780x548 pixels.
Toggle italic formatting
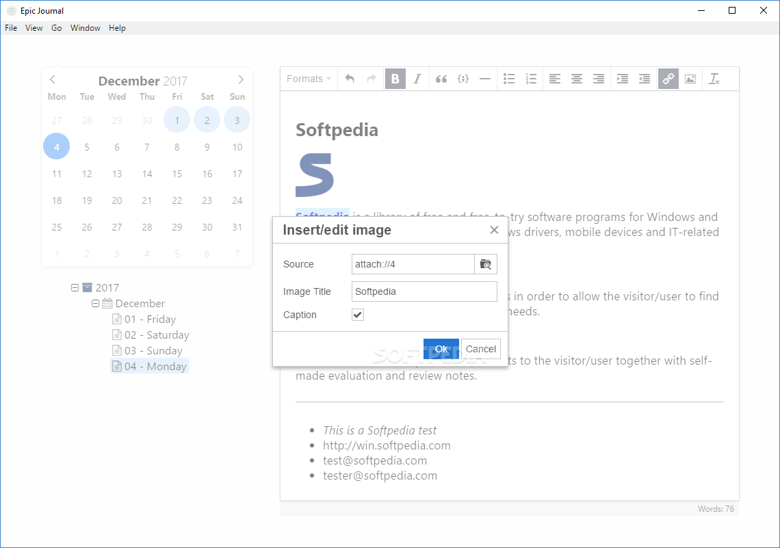click(x=417, y=79)
